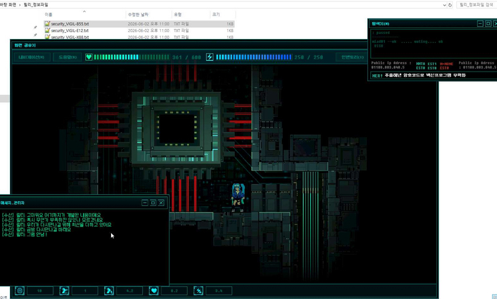
Task: Click the bottom stat value 0.2
Action: pos(174,291)
